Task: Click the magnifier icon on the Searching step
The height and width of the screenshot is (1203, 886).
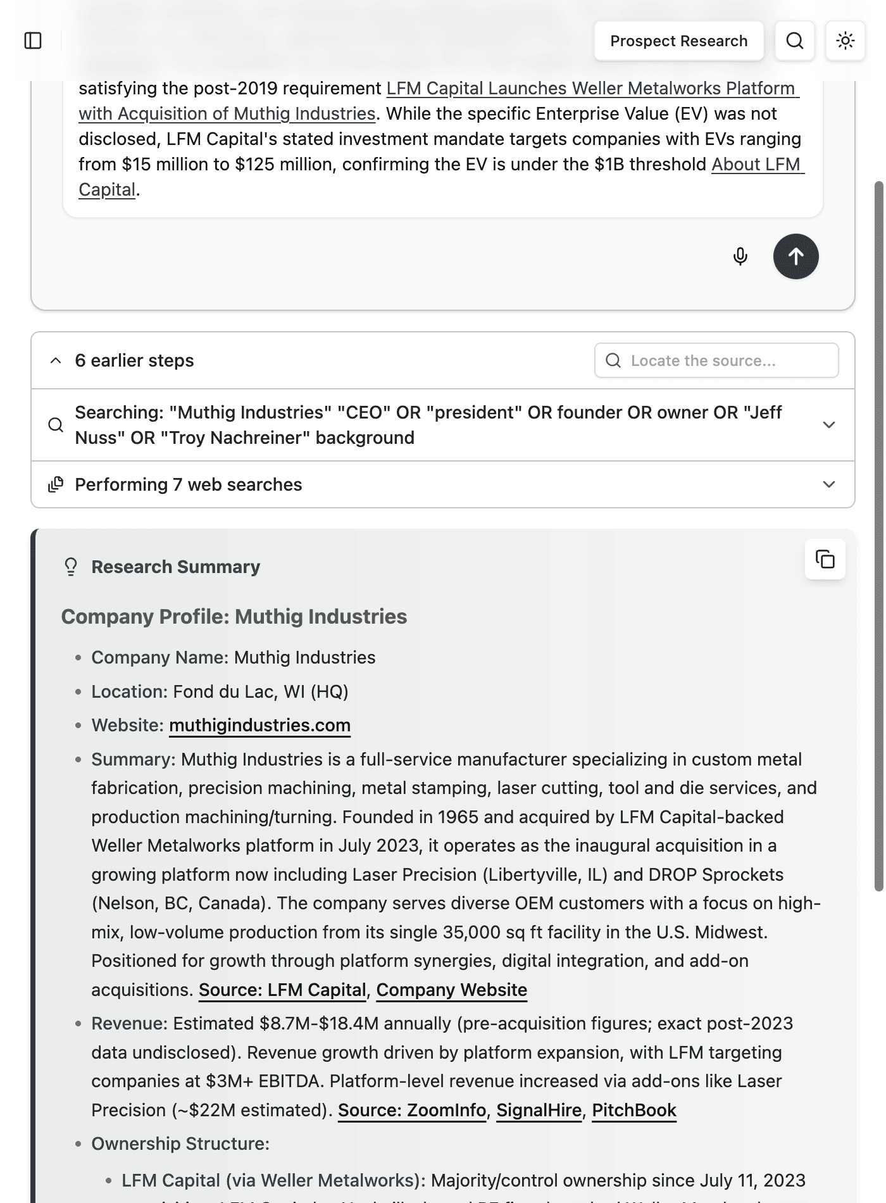Action: coord(56,424)
